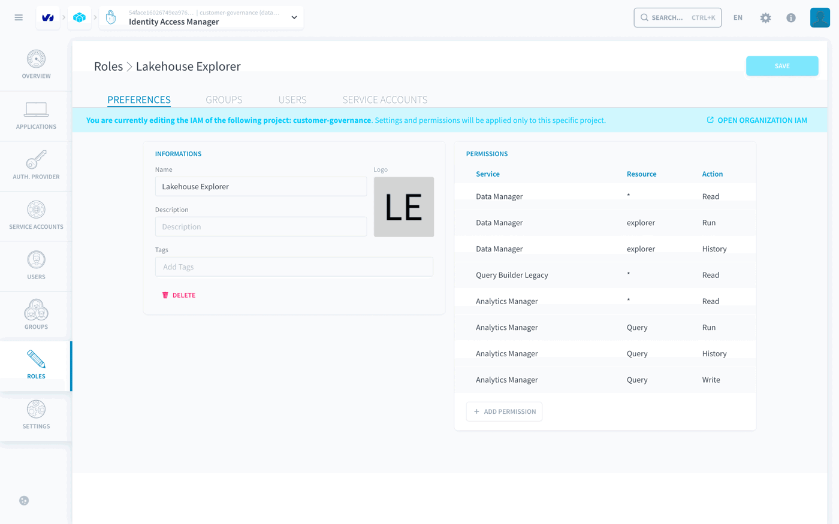Click the Resource column header
The width and height of the screenshot is (839, 524).
tap(641, 174)
